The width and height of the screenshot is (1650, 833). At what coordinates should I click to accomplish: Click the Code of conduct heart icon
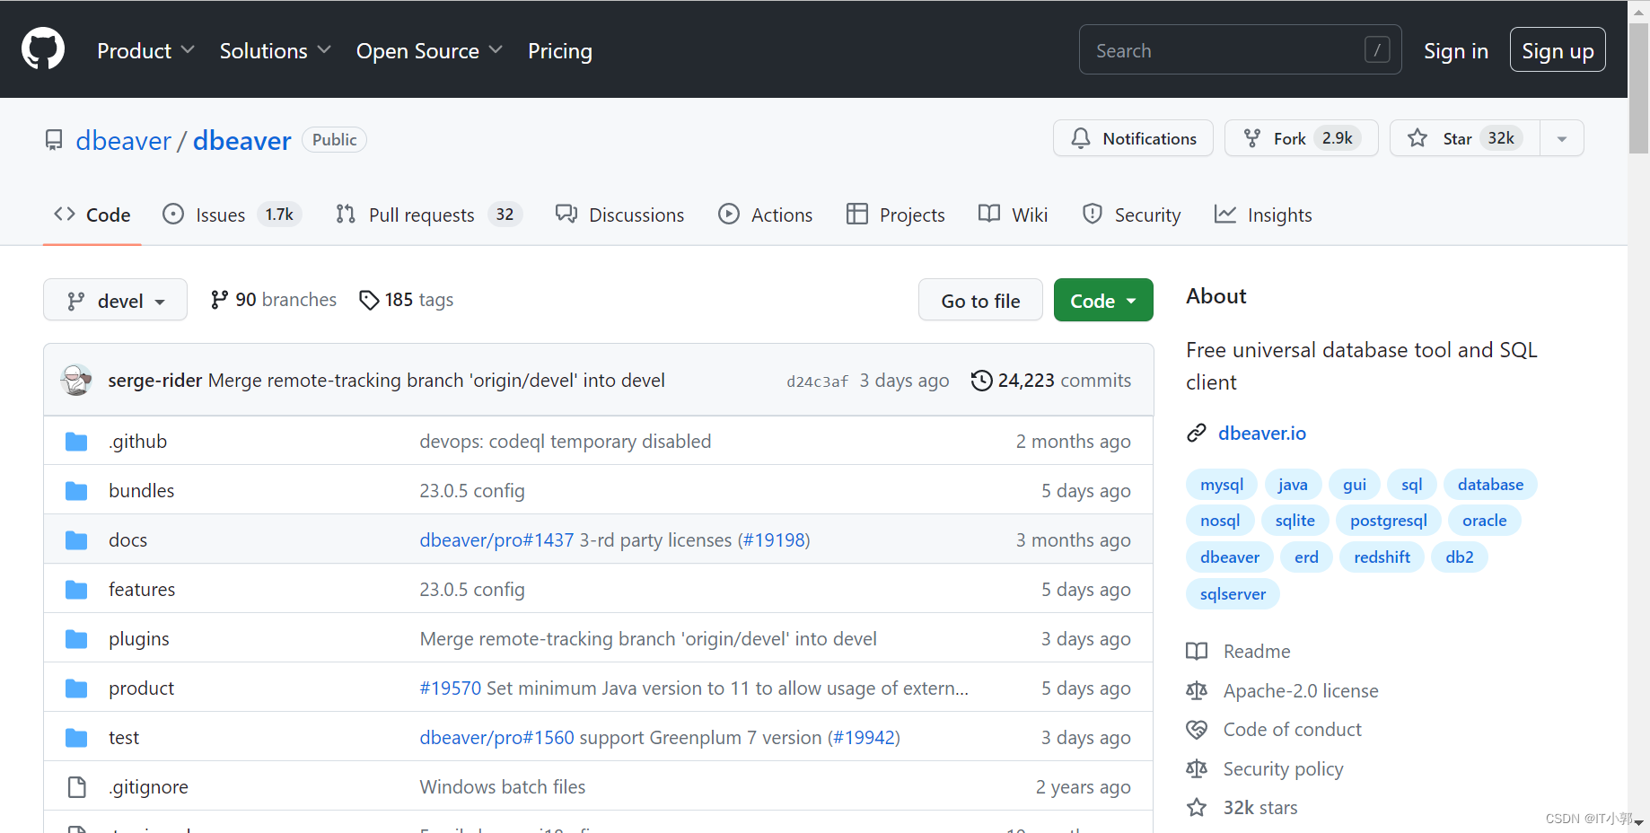(x=1197, y=730)
